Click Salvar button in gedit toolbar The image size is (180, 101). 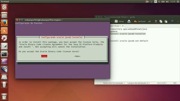(119, 21)
